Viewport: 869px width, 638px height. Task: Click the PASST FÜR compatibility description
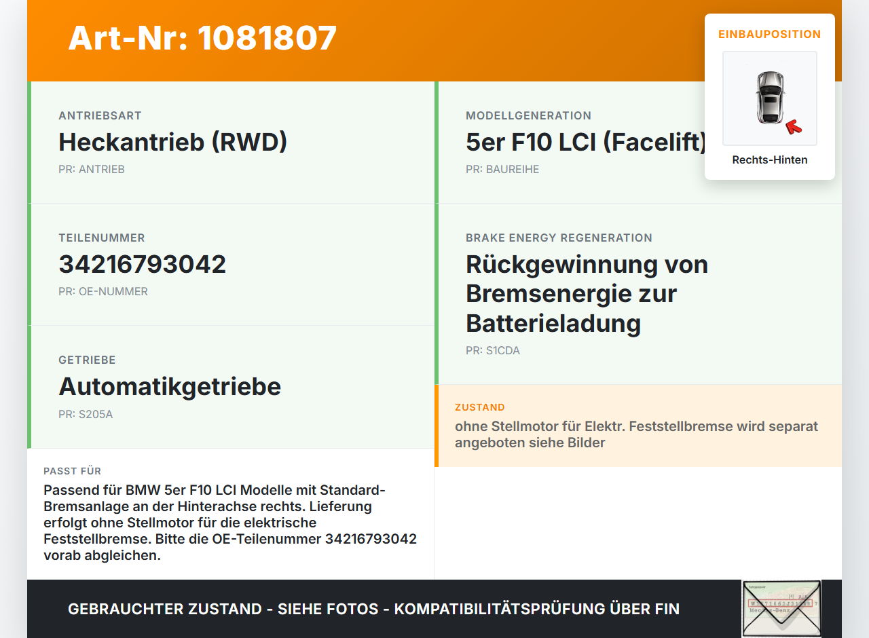point(230,523)
